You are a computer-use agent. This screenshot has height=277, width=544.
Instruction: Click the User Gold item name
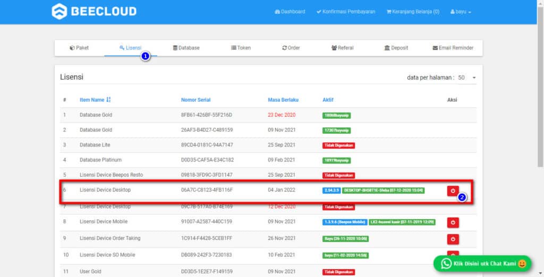tap(90, 272)
